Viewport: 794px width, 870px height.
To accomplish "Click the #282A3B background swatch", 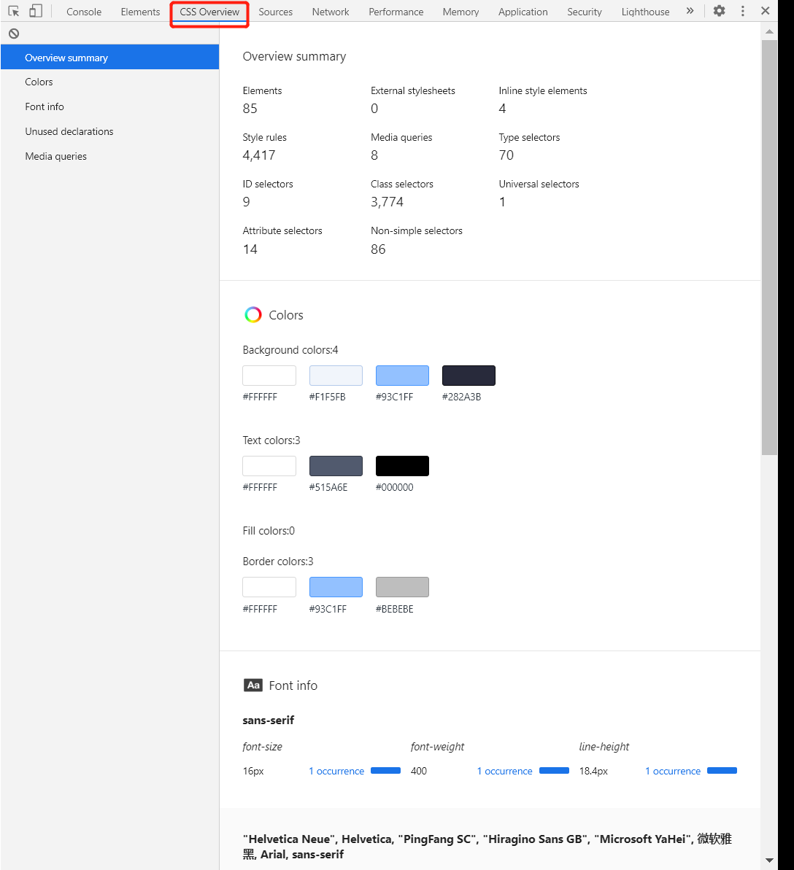I will click(x=469, y=375).
